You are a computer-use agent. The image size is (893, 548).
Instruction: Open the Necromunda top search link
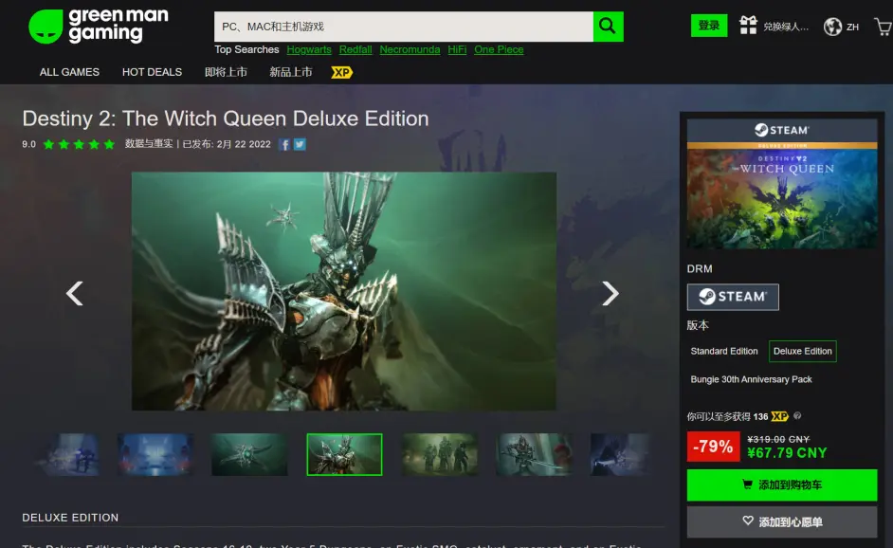point(410,49)
